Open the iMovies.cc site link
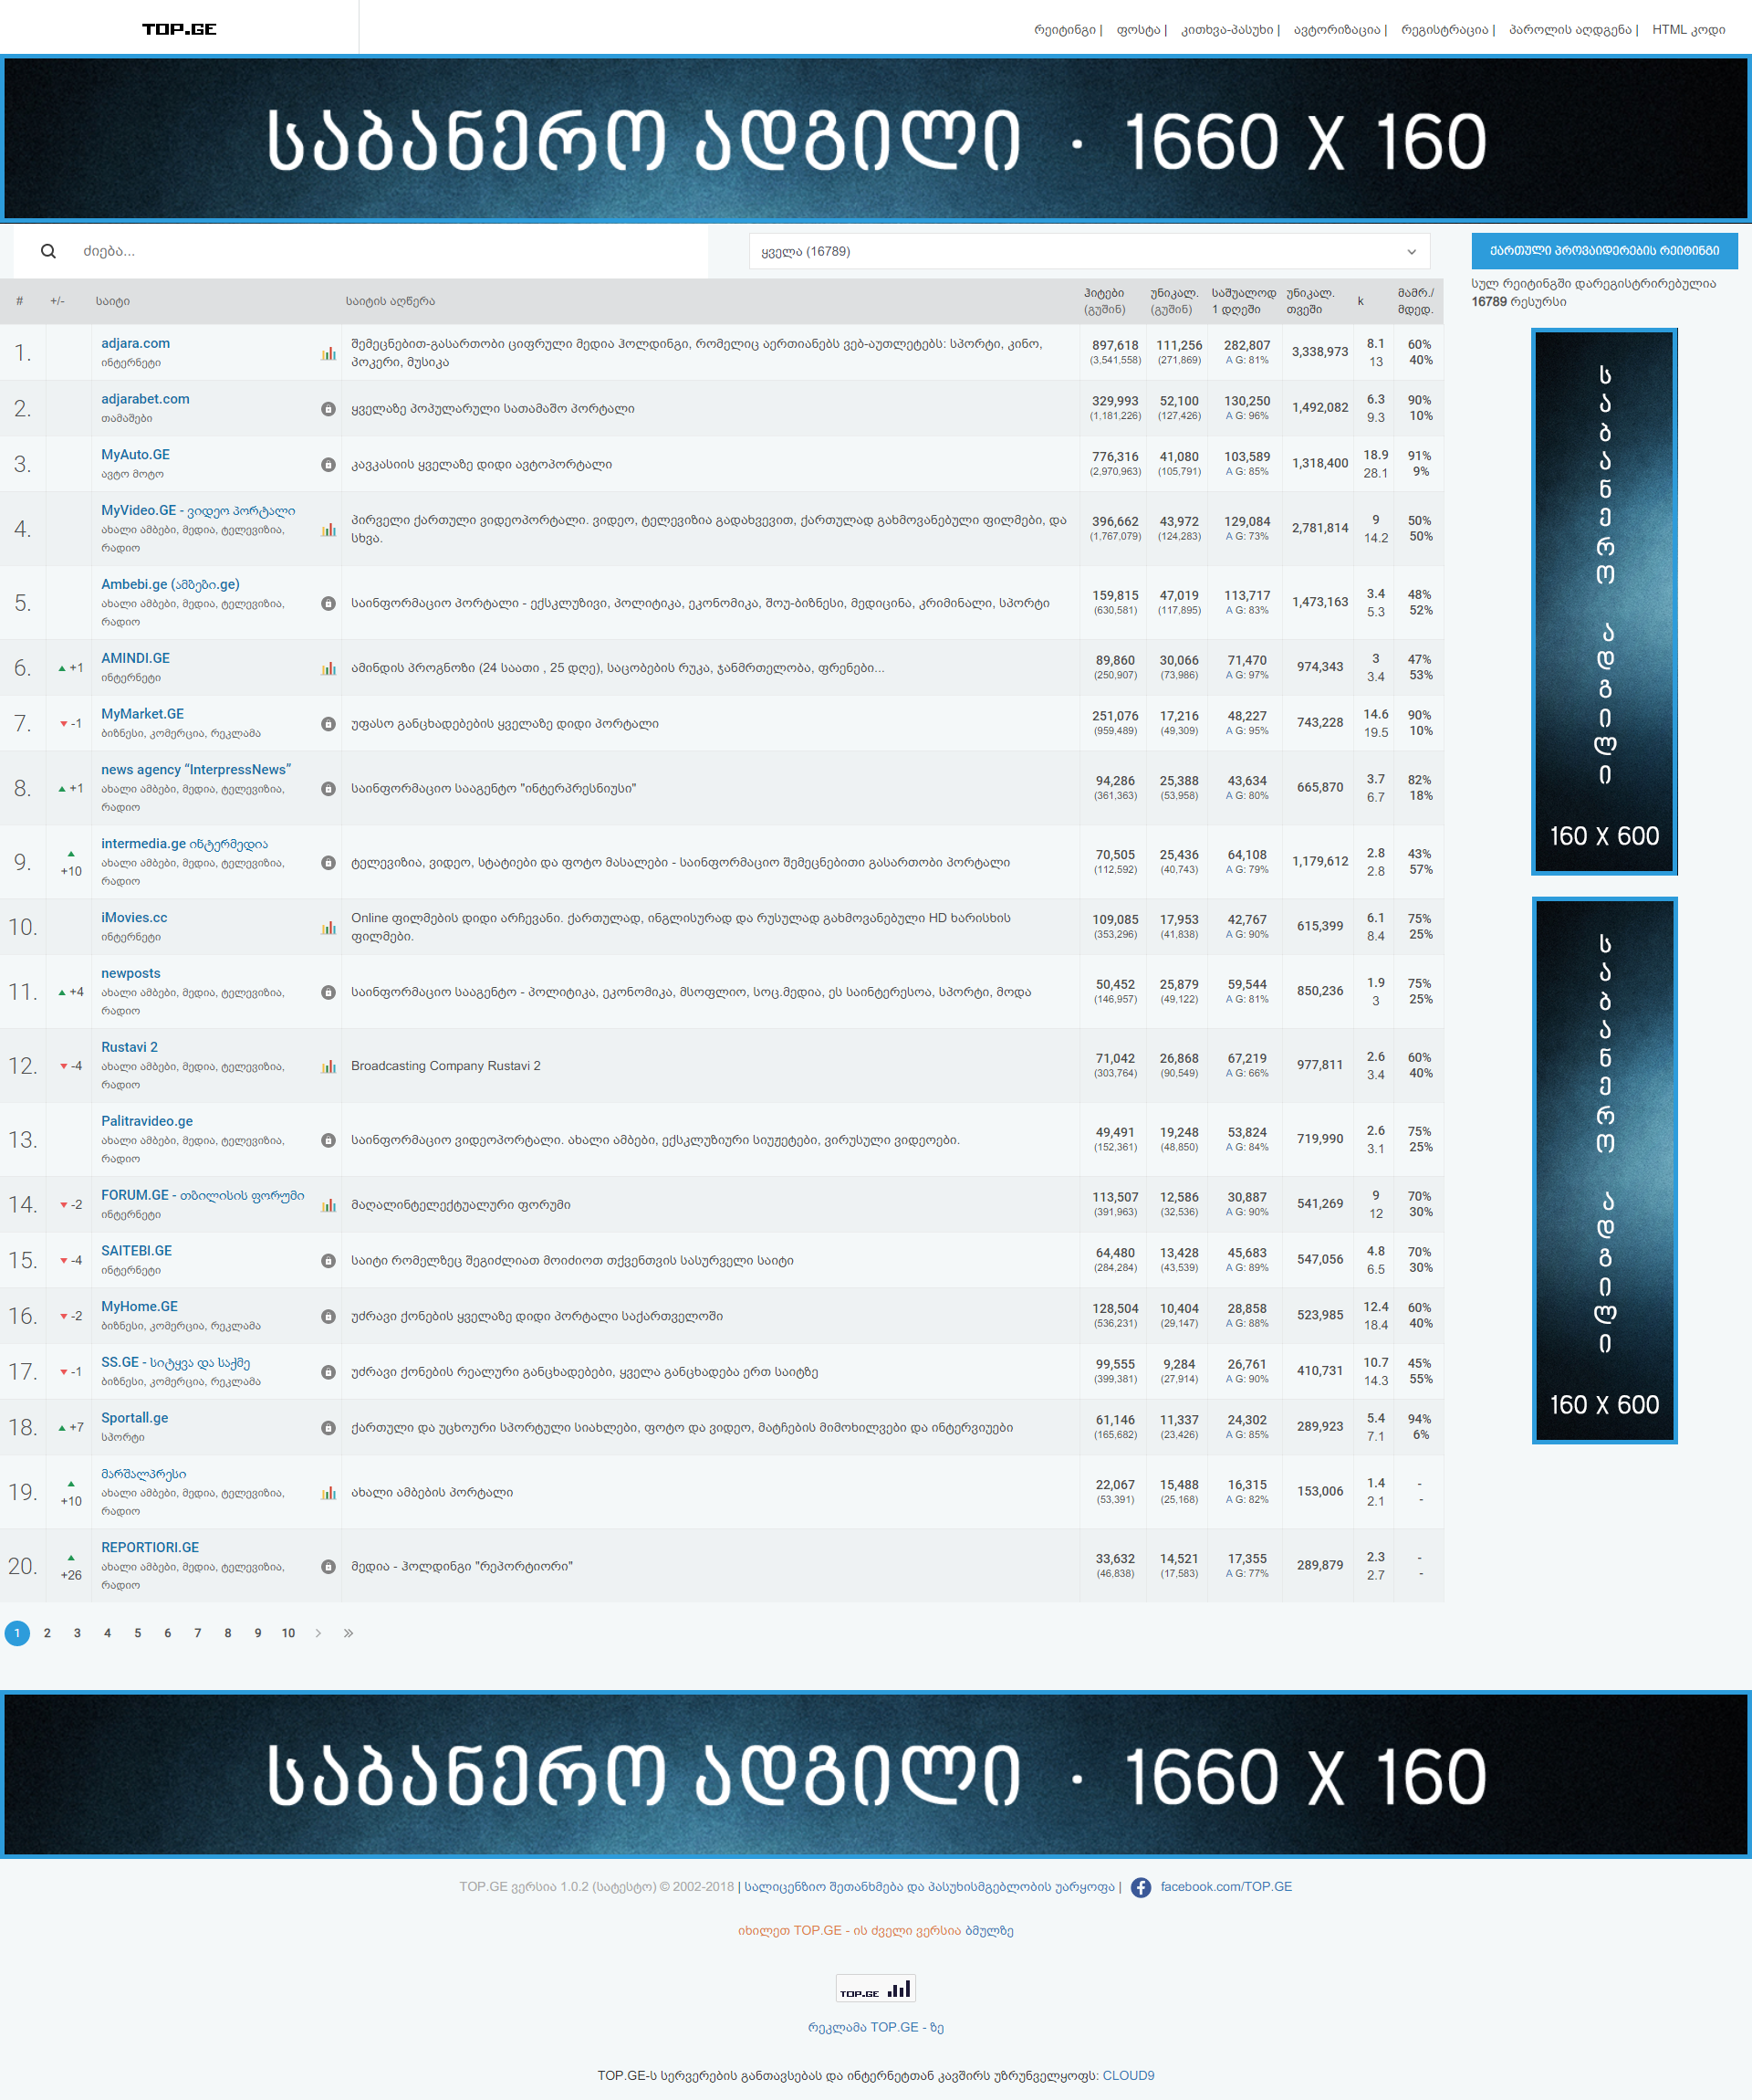 [x=134, y=917]
